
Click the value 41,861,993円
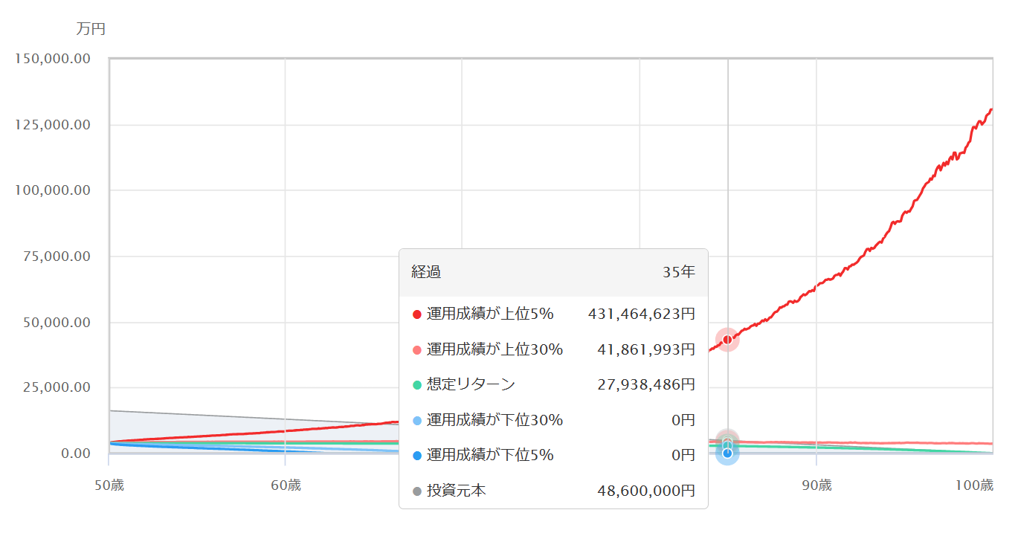point(646,349)
